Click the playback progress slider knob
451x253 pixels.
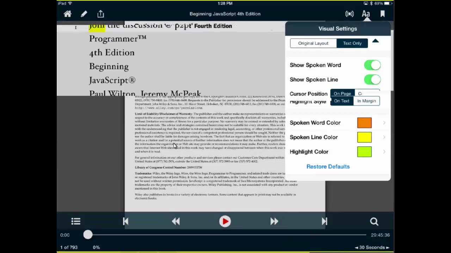point(88,235)
